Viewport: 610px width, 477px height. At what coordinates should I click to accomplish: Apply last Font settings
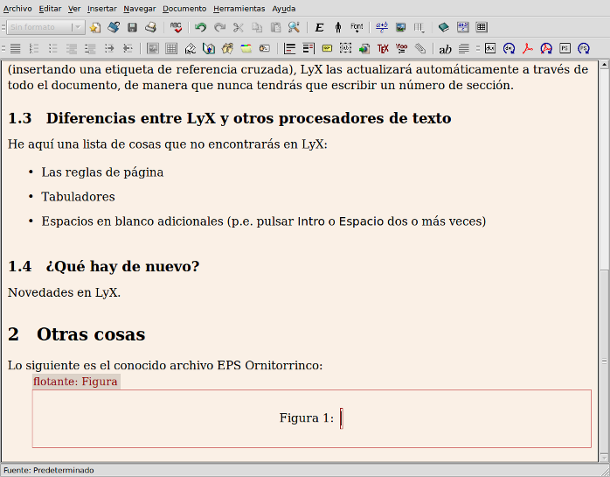click(x=357, y=27)
